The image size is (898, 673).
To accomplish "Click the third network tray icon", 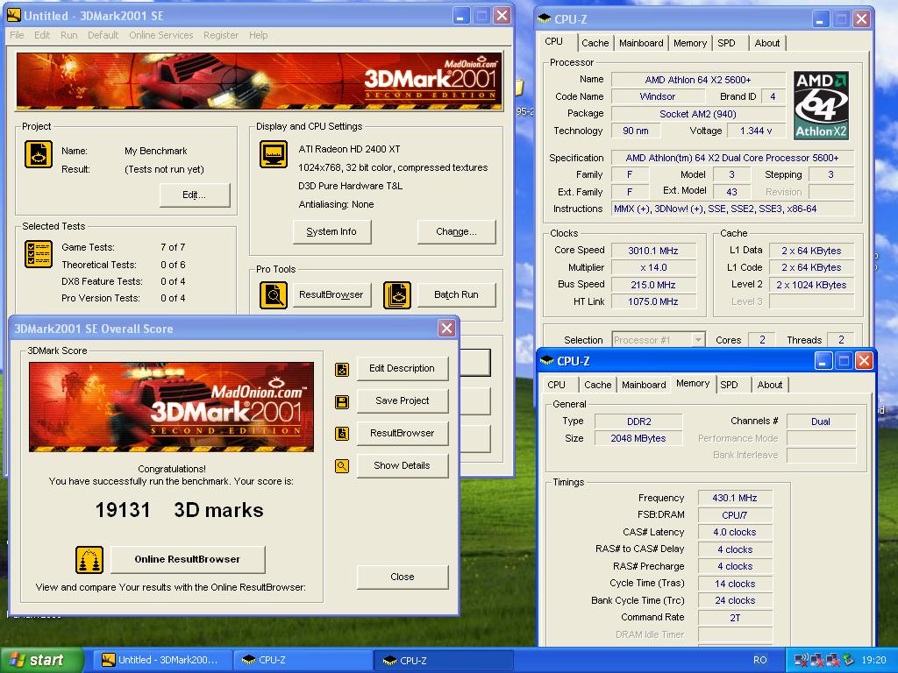I will [833, 660].
